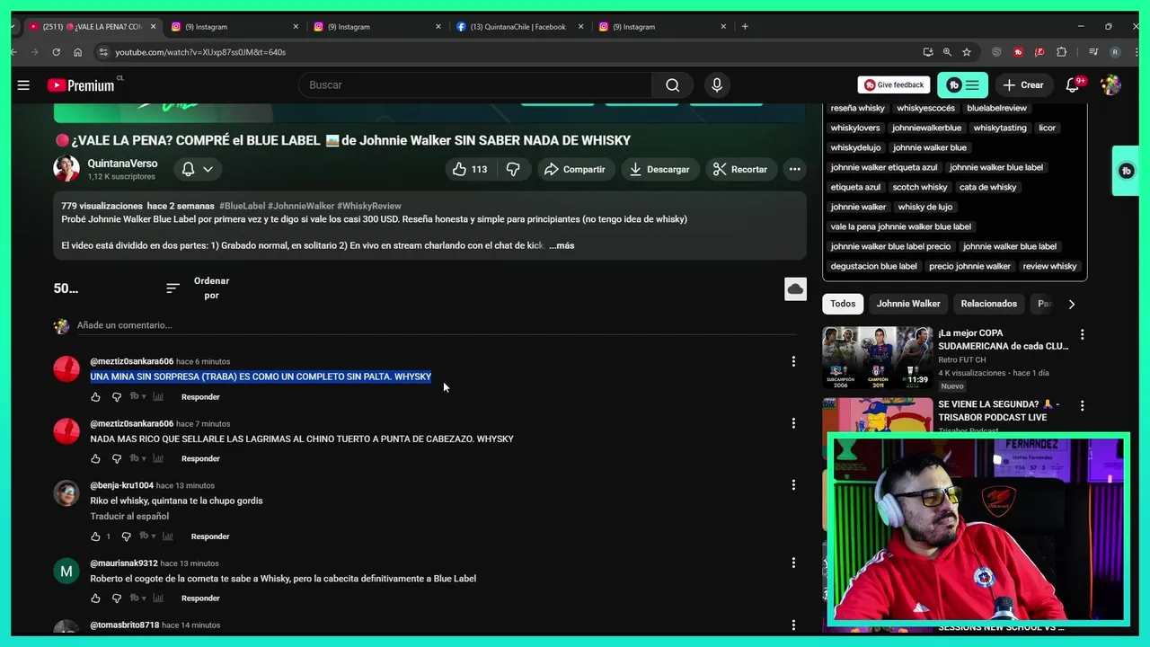This screenshot has height=647, width=1150.
Task: Open options menu for benja-kru1004 comment
Action: tap(793, 485)
